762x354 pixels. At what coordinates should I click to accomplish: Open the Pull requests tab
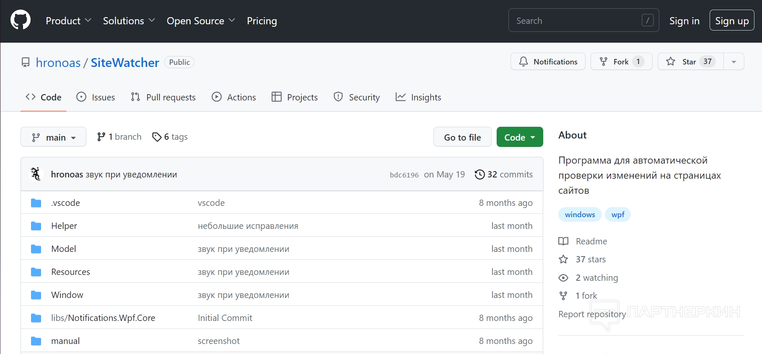point(163,97)
